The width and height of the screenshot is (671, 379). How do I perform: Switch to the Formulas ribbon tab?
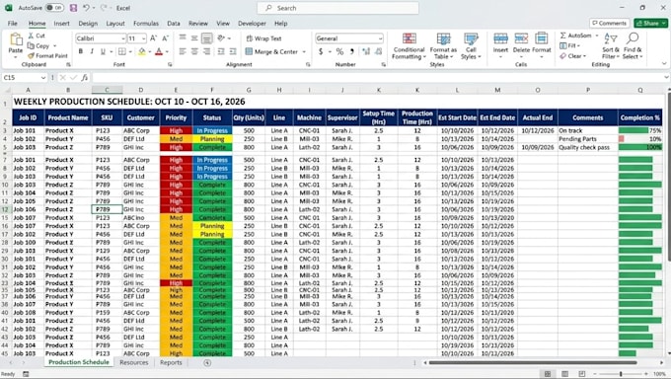click(146, 24)
